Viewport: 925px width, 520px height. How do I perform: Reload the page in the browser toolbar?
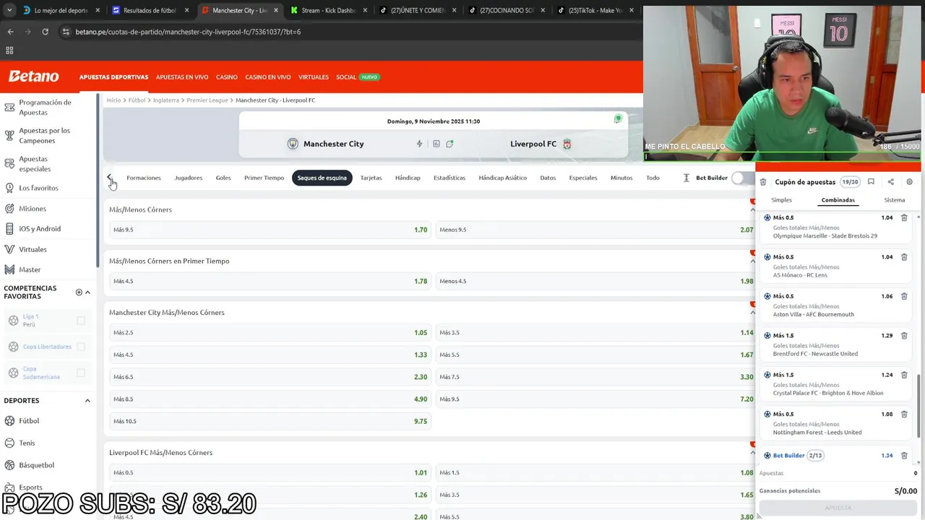click(x=45, y=32)
